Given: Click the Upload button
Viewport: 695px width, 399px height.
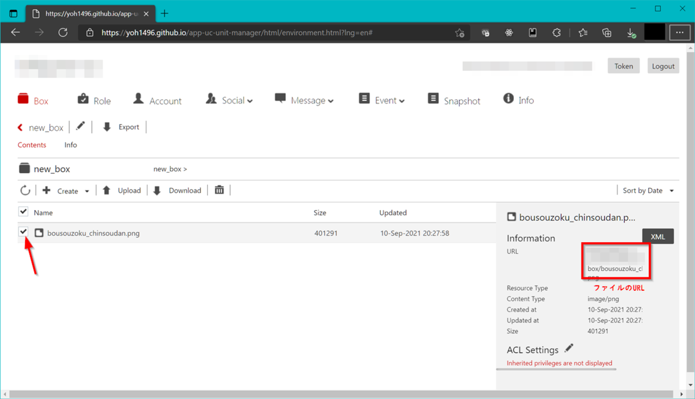Looking at the screenshot, I should point(122,191).
